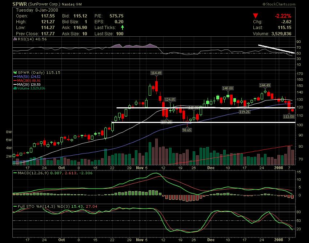Viewport: 309px width, 243px height.
Task: Click the MACD(12,26,9) indicator label
Action: click(x=33, y=173)
